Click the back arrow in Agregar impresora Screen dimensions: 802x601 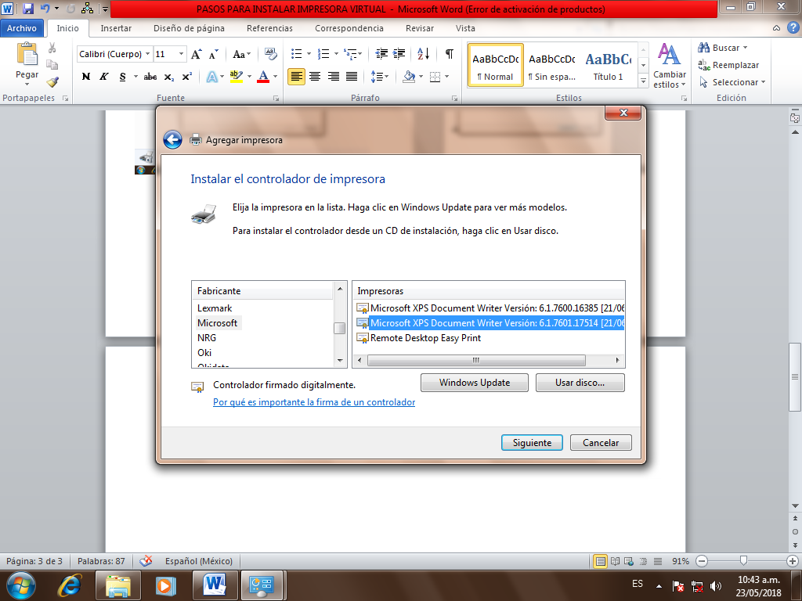[x=173, y=139]
